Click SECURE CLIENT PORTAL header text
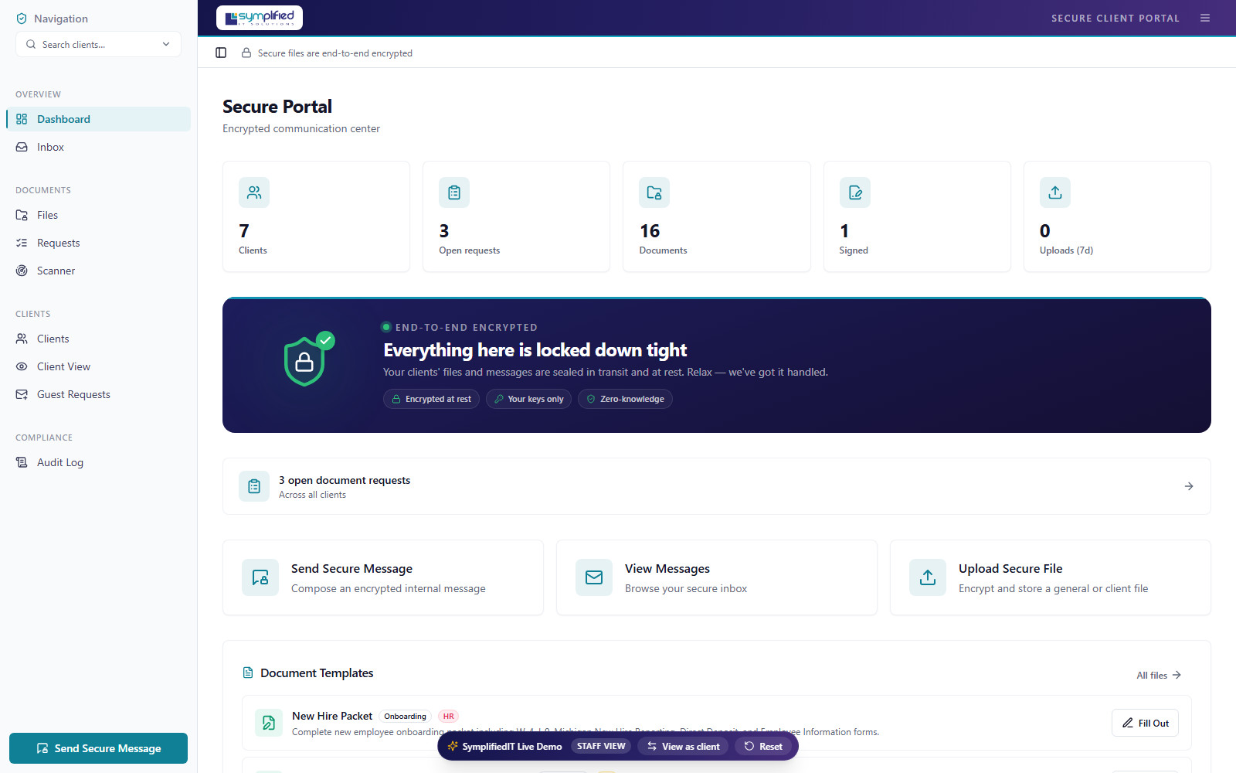 (1115, 18)
